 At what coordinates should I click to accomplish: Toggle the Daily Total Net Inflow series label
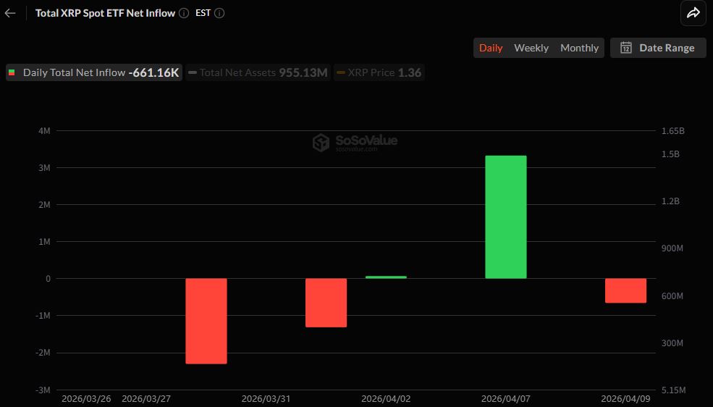coord(74,72)
